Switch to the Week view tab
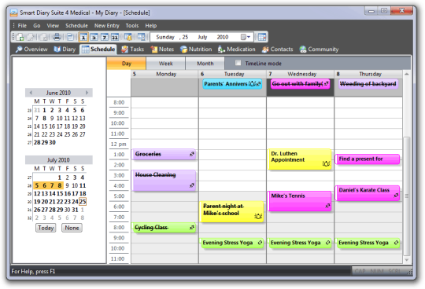This screenshot has width=425, height=289. pos(165,64)
